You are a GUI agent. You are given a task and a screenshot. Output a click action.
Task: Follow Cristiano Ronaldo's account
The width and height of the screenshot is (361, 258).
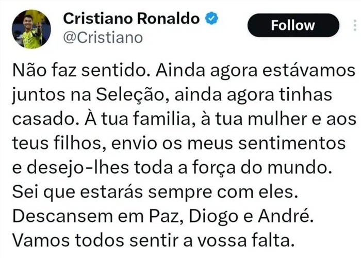tap(293, 25)
